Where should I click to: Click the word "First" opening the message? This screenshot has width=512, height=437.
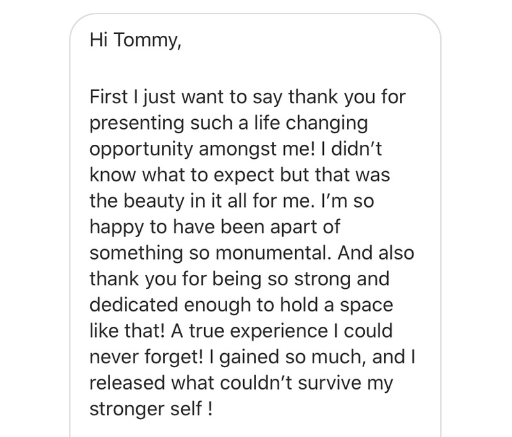coord(106,99)
